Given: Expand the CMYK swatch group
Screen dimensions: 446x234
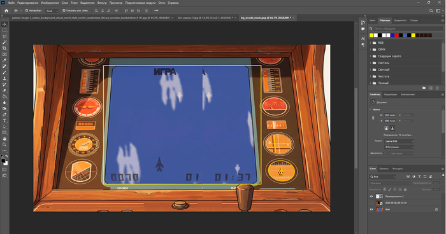Looking at the screenshot, I should [x=370, y=50].
